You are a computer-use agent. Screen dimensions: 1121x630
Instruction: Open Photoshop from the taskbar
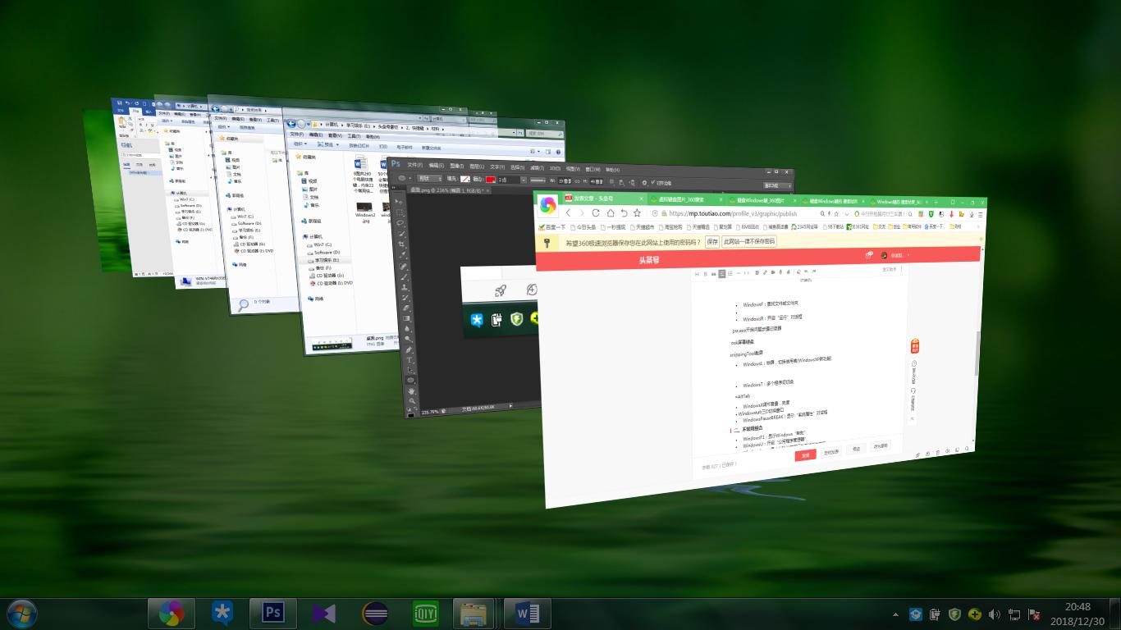(271, 613)
